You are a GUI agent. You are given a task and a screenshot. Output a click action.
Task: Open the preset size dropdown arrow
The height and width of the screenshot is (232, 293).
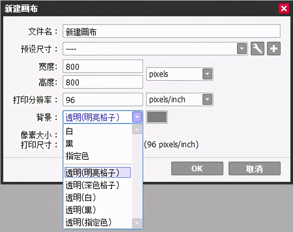[242, 49]
